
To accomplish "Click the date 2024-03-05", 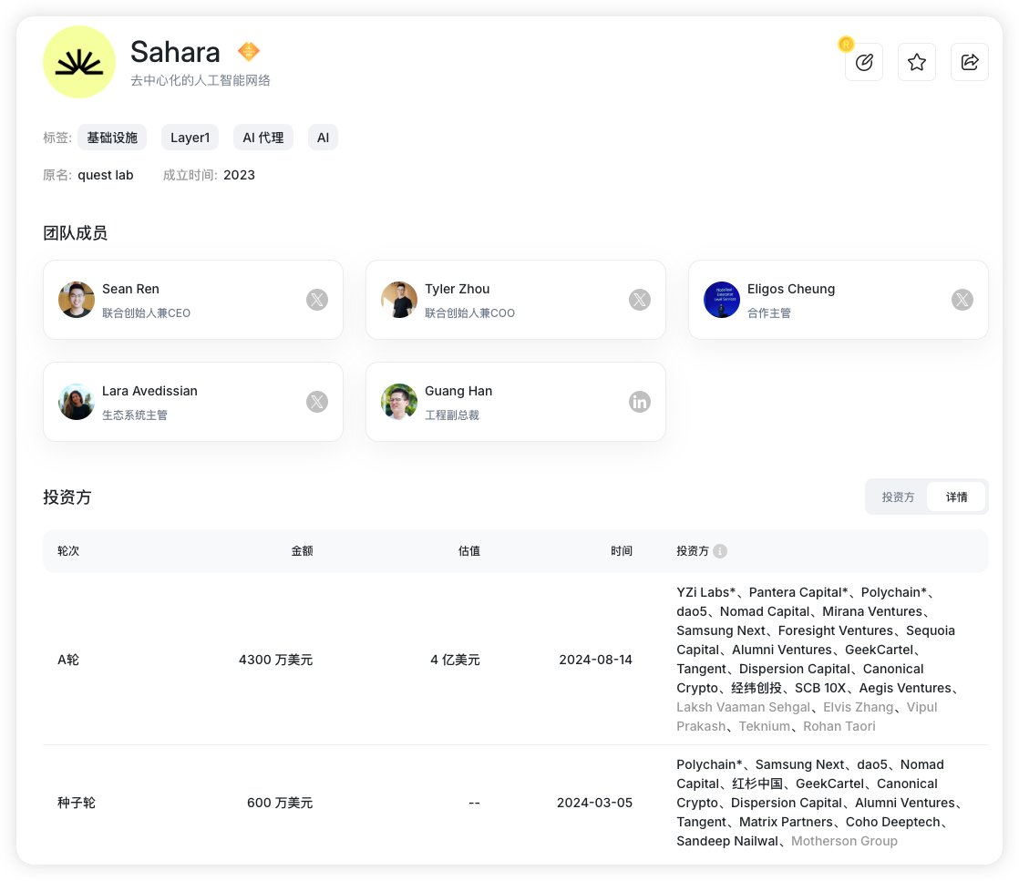I will (x=594, y=803).
